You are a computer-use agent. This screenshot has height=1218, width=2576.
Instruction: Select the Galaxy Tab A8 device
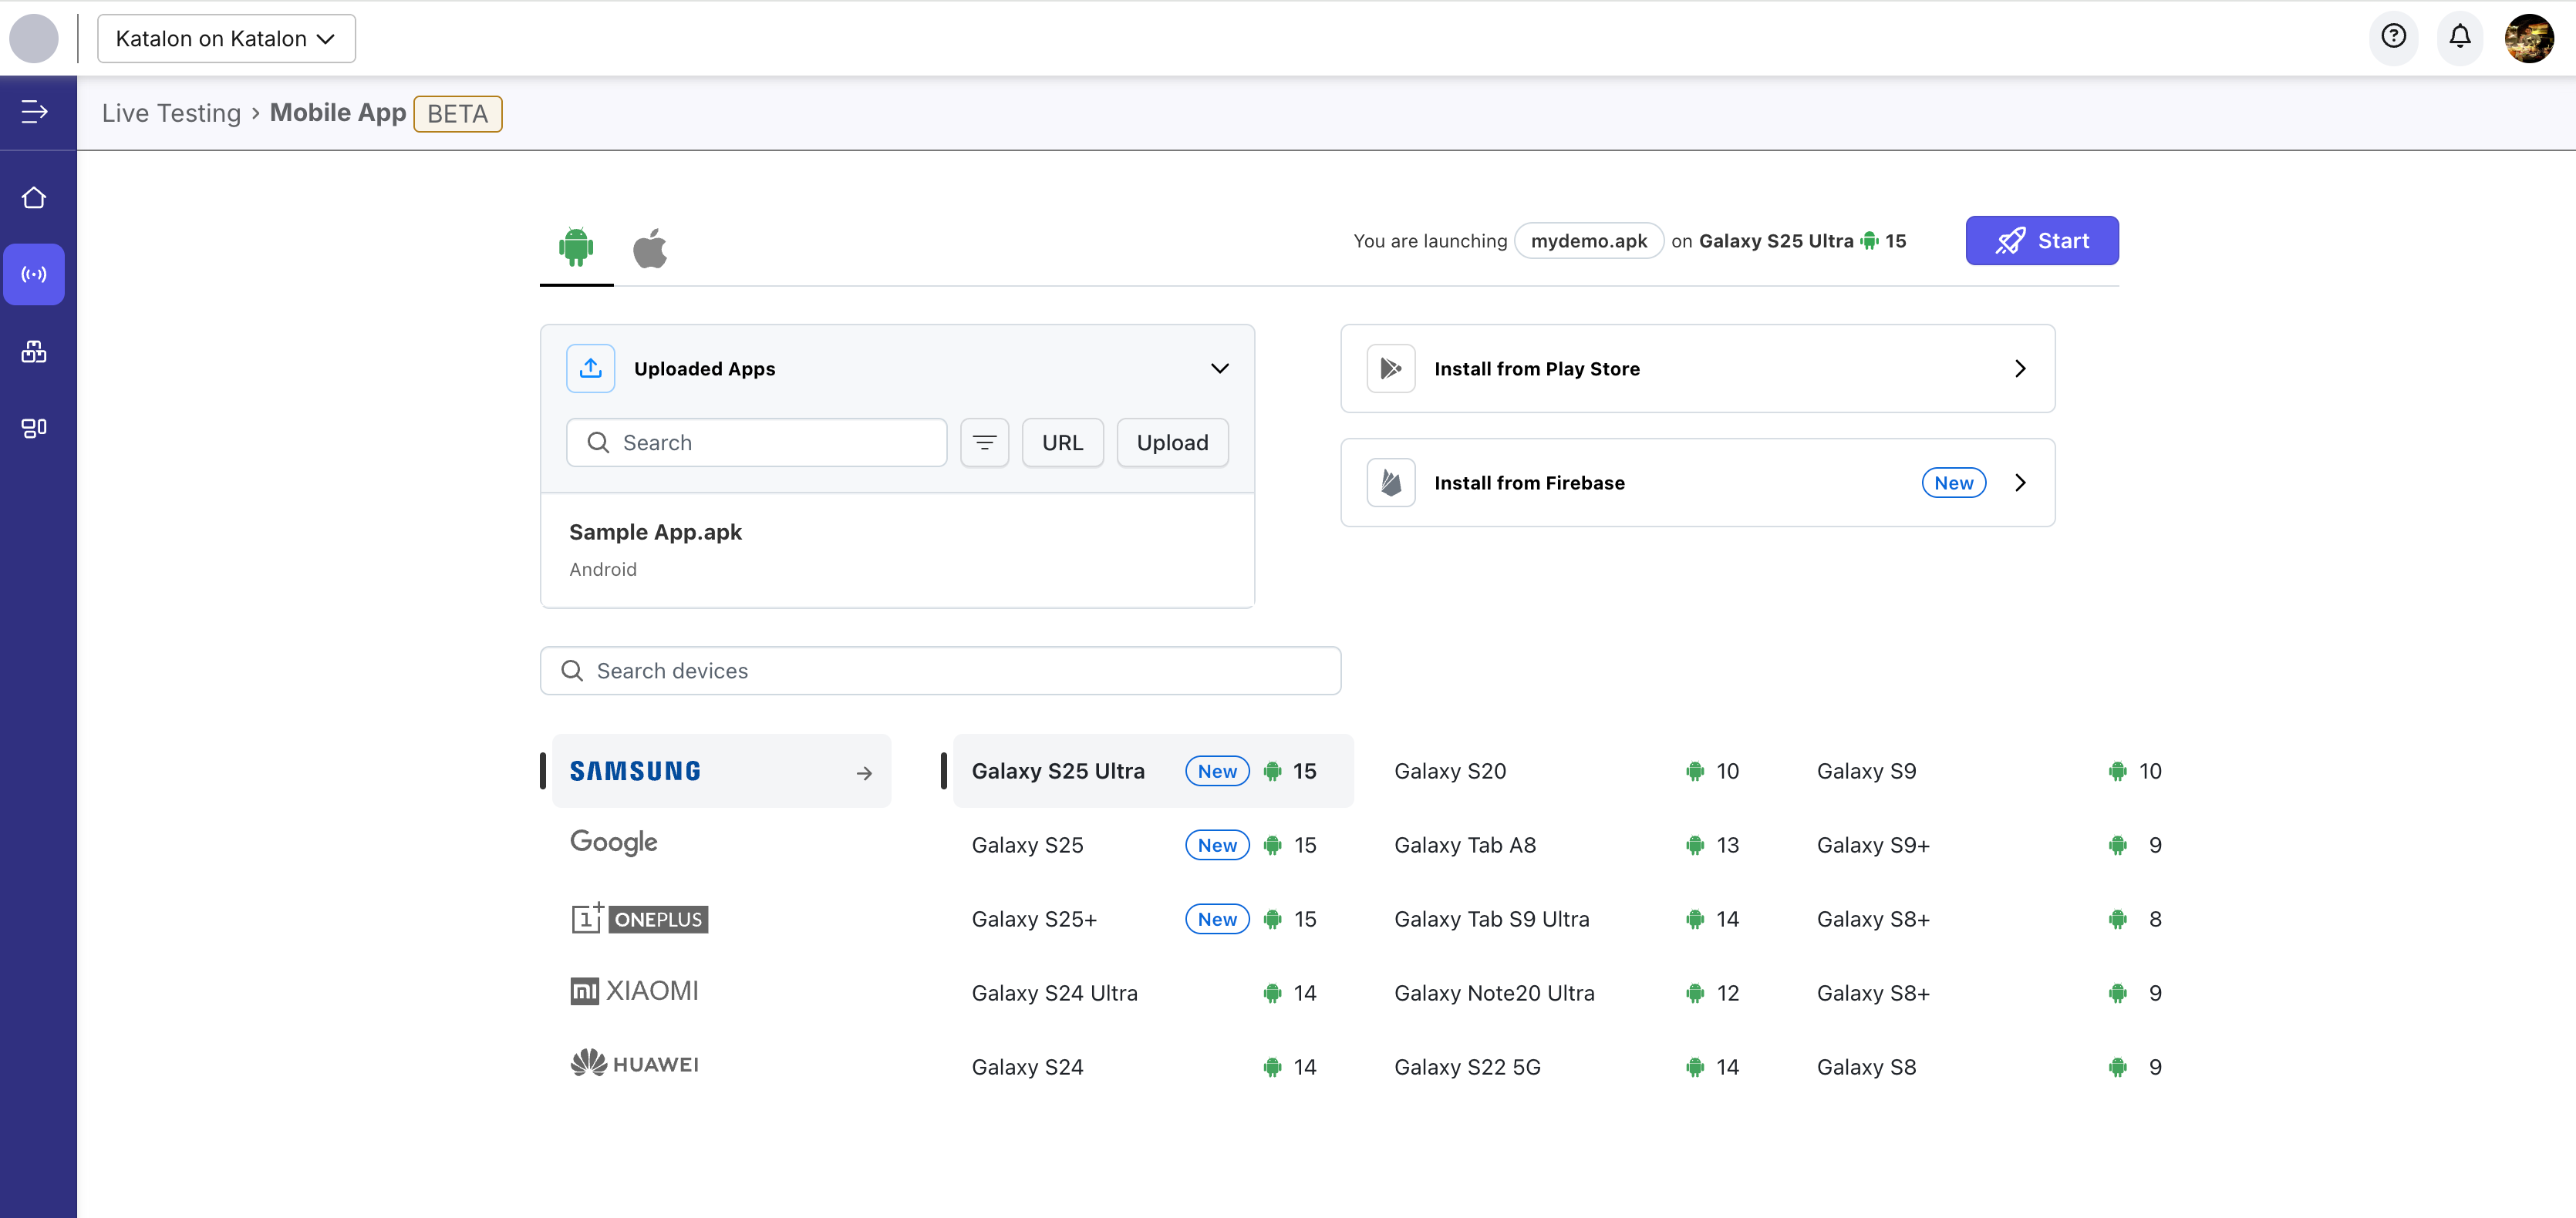click(x=1567, y=846)
